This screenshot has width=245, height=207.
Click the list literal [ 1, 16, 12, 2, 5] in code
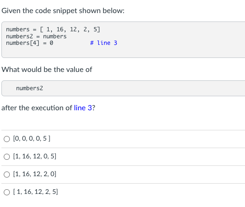[x=70, y=29]
